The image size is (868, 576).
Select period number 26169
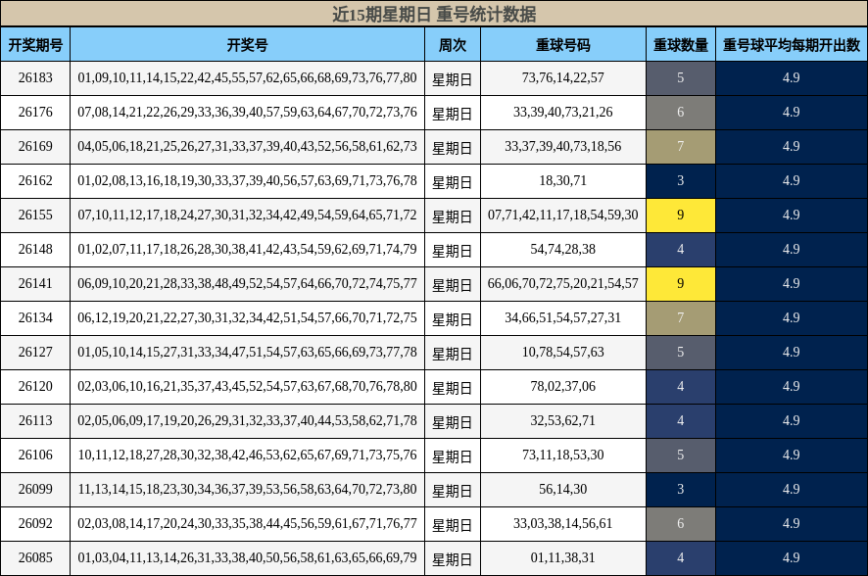point(35,147)
